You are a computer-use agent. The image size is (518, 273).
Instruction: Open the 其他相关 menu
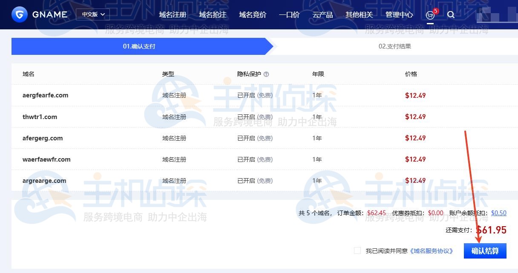click(x=359, y=14)
